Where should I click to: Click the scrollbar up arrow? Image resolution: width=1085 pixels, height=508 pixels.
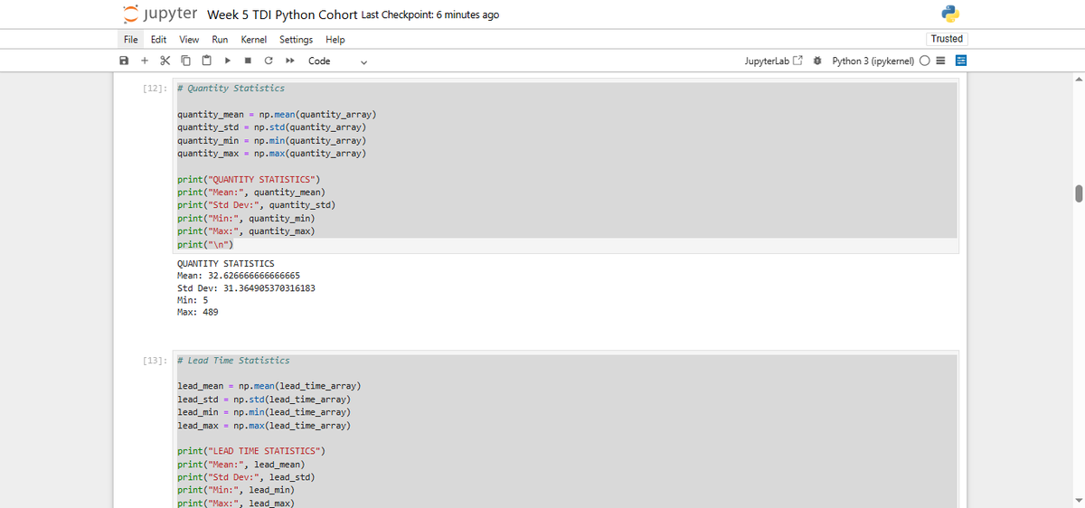(x=1078, y=79)
